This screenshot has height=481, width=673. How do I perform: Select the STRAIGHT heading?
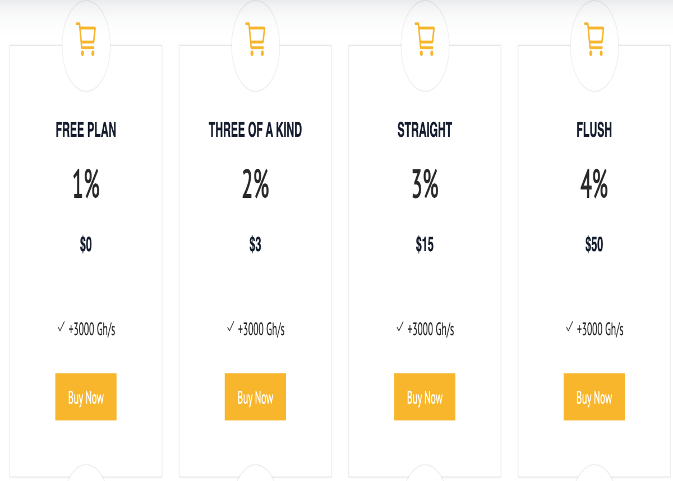coord(425,130)
